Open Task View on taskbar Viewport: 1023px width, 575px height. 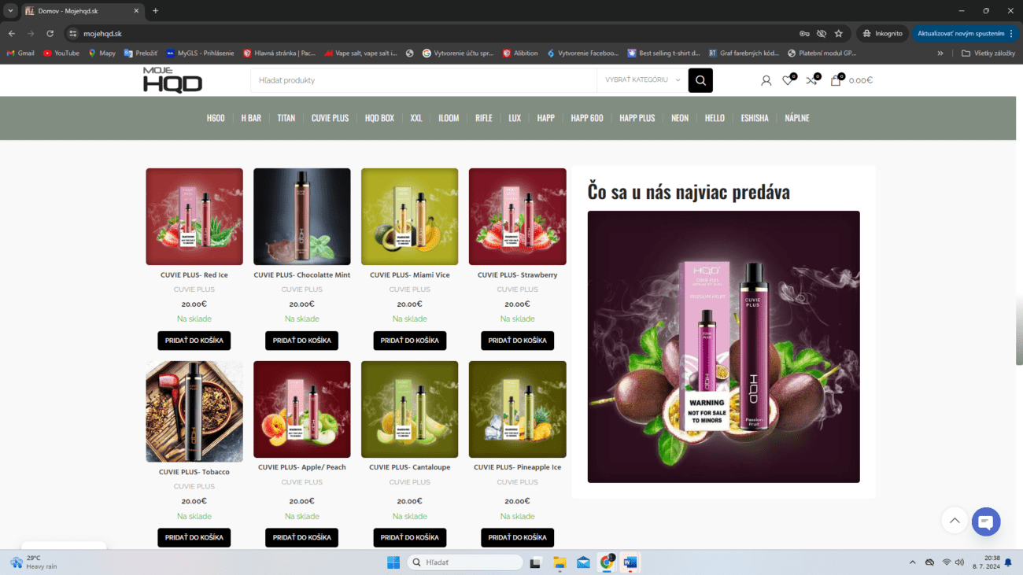[536, 562]
